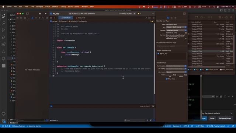This screenshot has width=236, height=133.
Task: Select my_app scheme in Xcode toolbar
Action: [73, 14]
